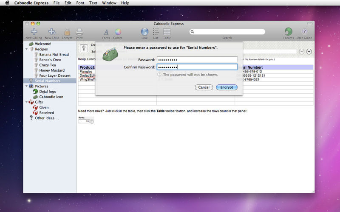
Task: Click the 55555-1212121 serial number cell
Action: click(x=253, y=75)
